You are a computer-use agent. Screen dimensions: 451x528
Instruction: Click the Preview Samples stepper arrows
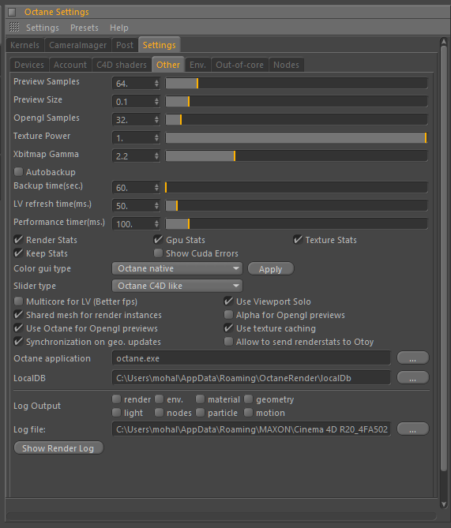click(156, 84)
